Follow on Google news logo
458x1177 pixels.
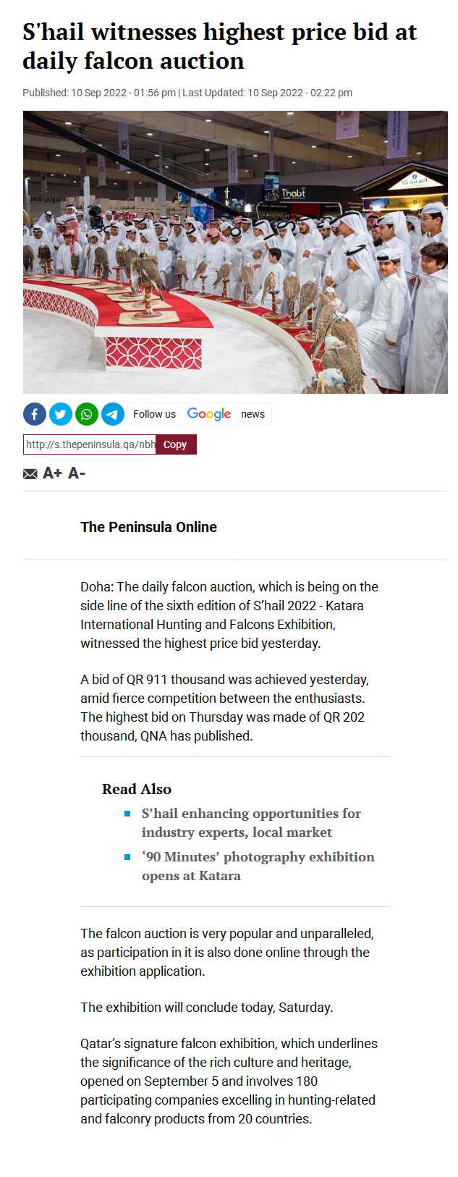coord(209,414)
